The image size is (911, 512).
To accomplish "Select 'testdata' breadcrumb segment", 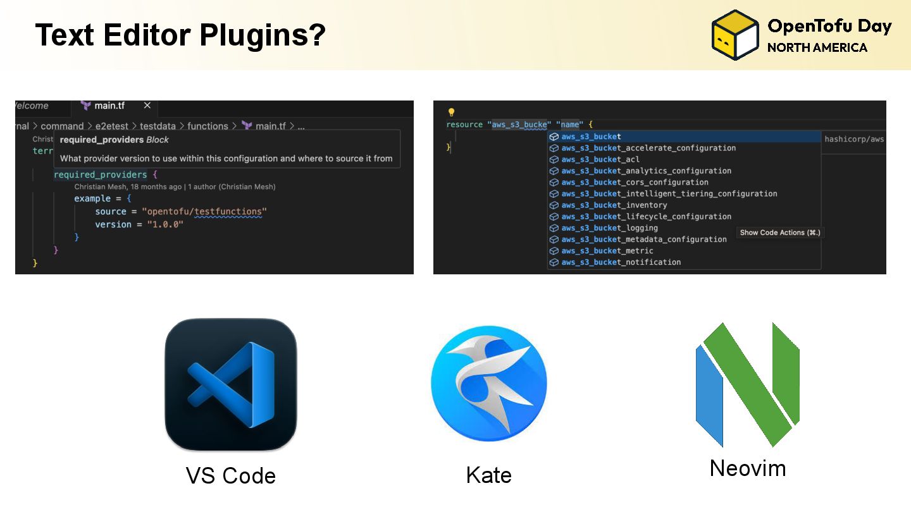I will point(158,126).
